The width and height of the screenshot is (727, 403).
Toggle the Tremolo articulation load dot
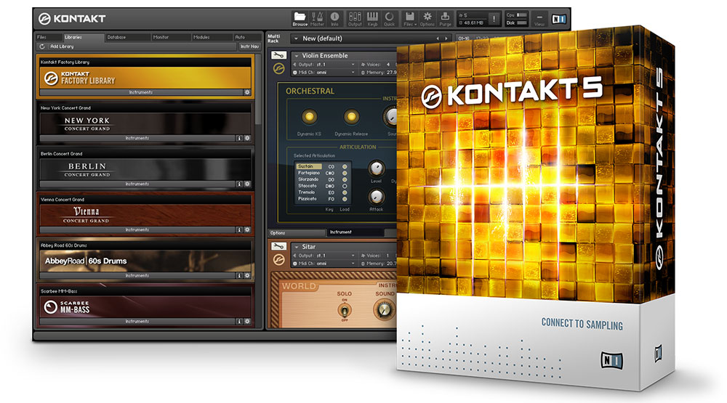[x=345, y=192]
